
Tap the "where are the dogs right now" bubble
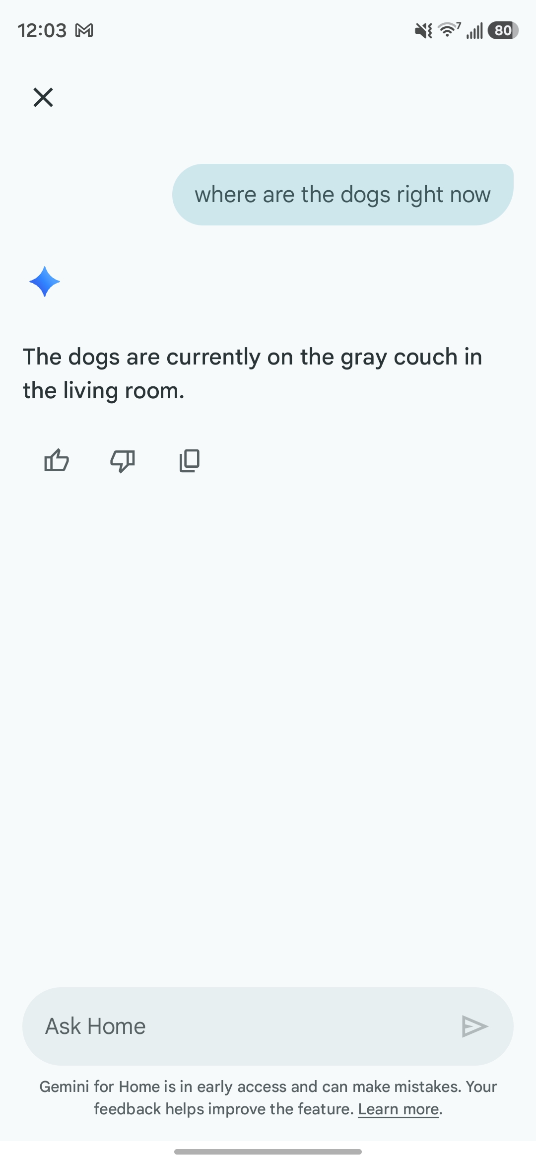[x=342, y=195]
